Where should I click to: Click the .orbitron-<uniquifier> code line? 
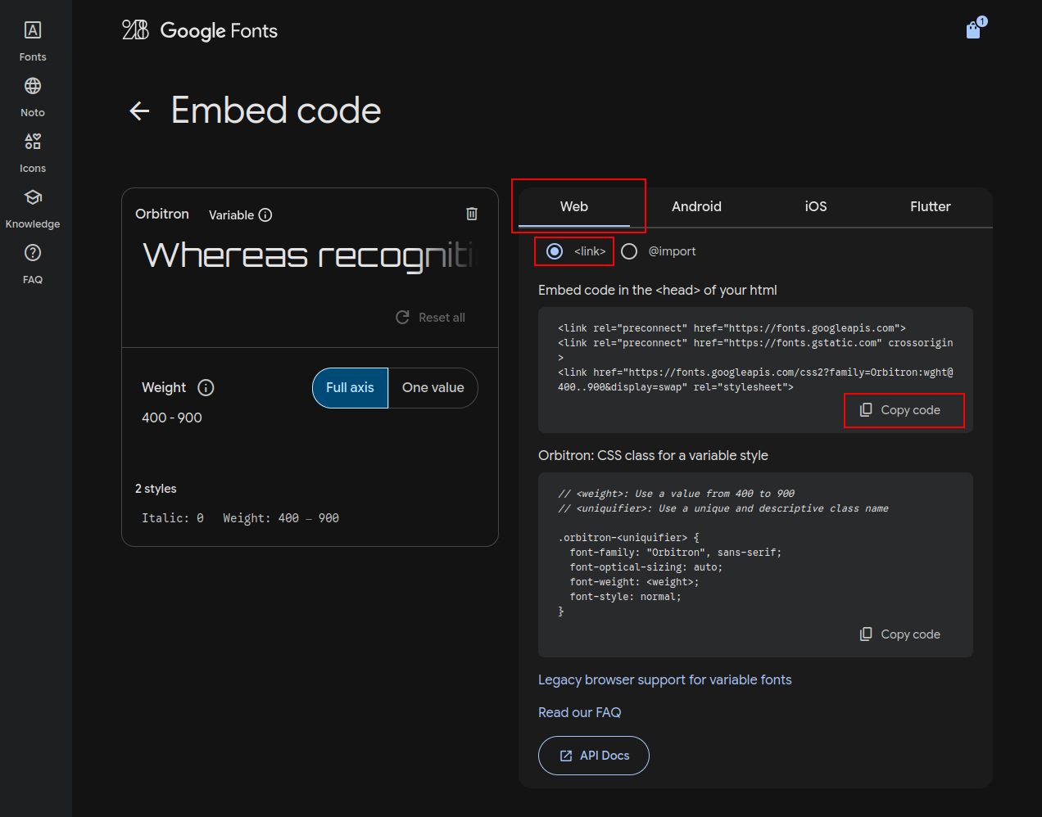tap(629, 538)
